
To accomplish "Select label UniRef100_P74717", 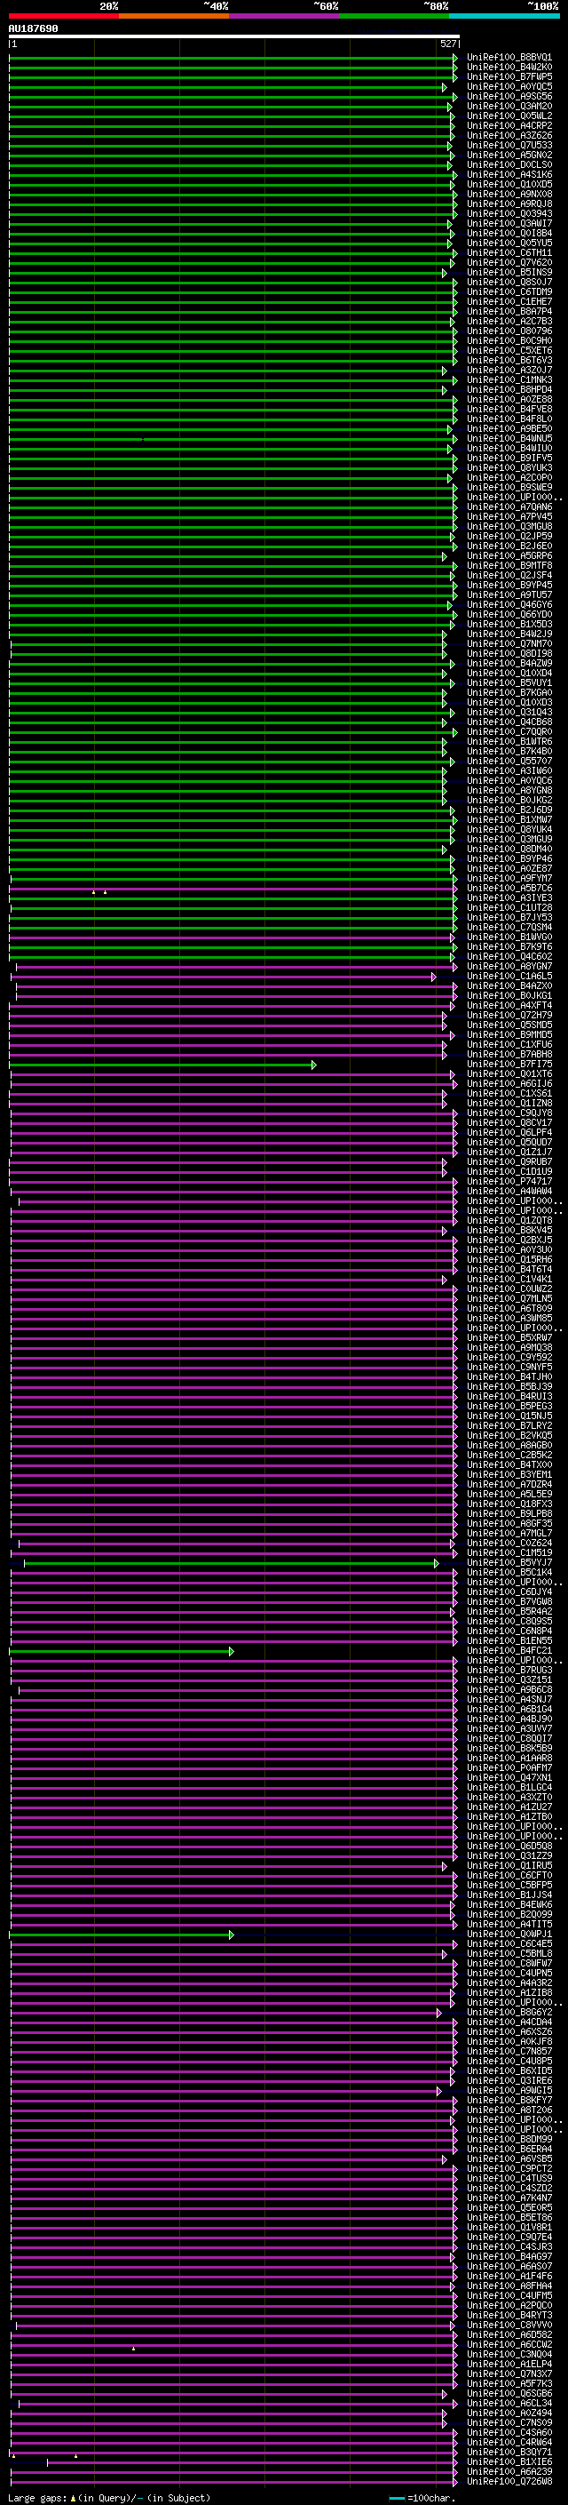I will coord(509,1182).
